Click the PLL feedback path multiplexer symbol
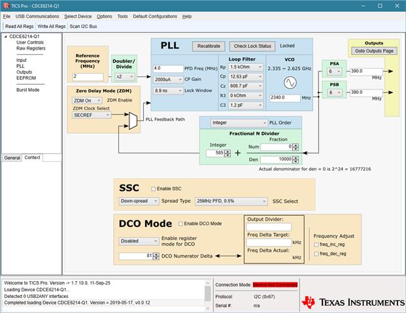 [133, 121]
